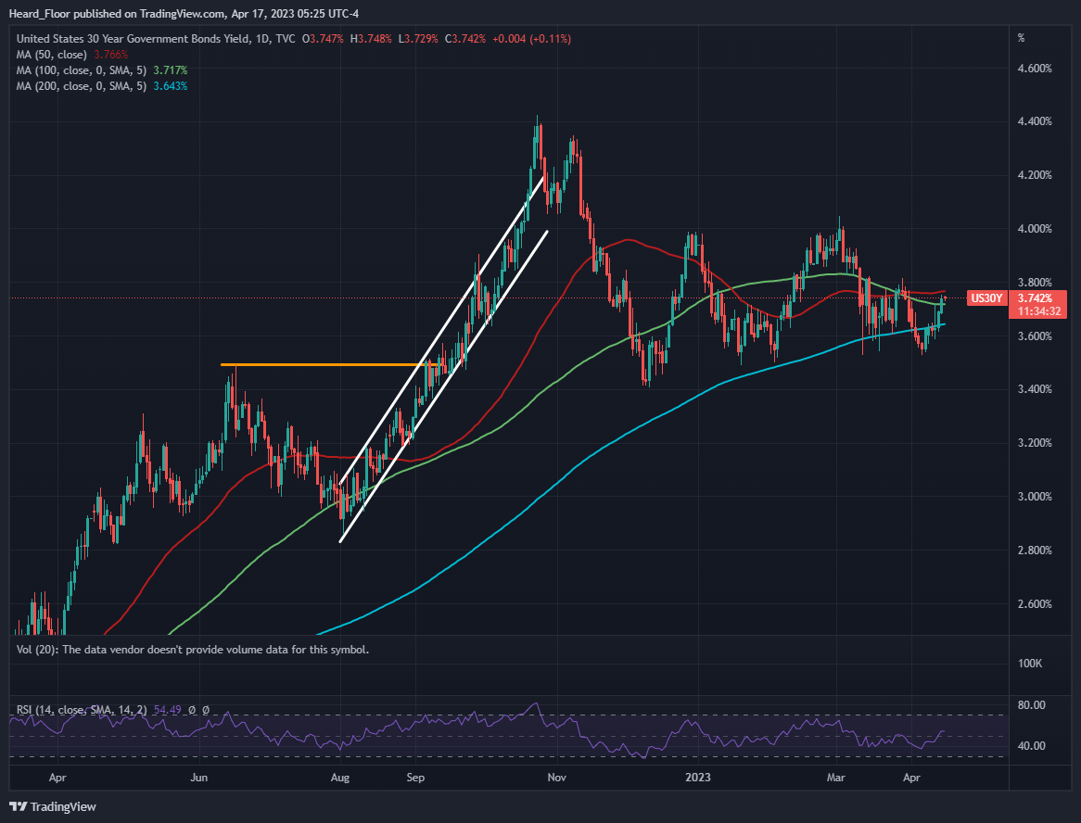The image size is (1081, 823).
Task: Click the RSI value 54.49
Action: click(168, 709)
